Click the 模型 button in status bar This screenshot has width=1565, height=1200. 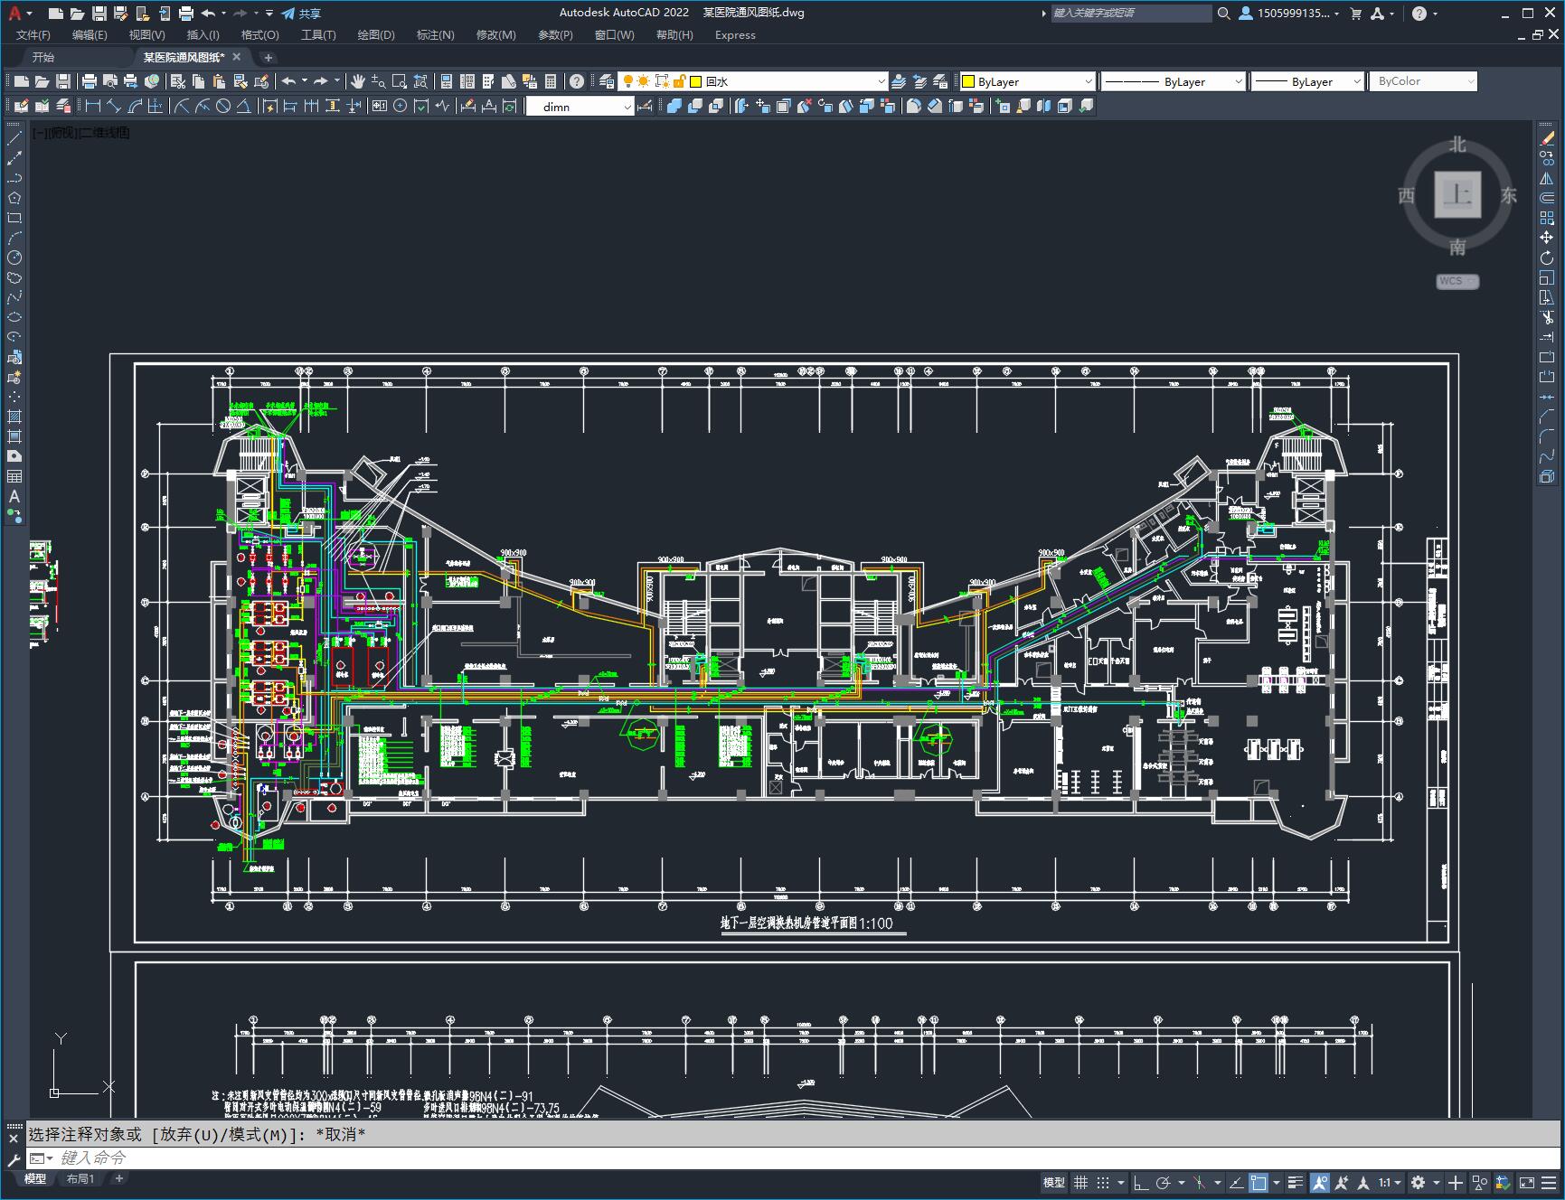[x=1053, y=1182]
